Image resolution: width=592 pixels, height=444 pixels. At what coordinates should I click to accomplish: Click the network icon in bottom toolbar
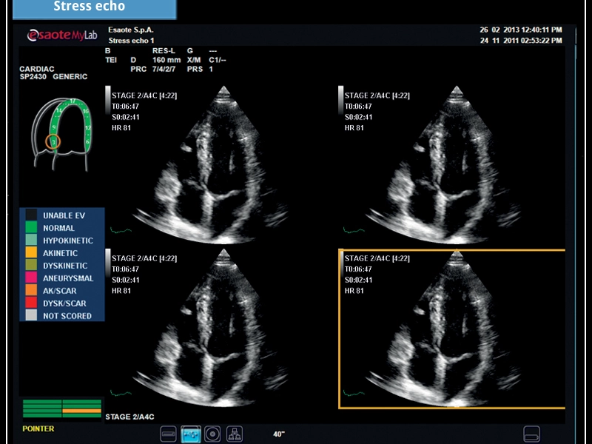pyautogui.click(x=235, y=433)
